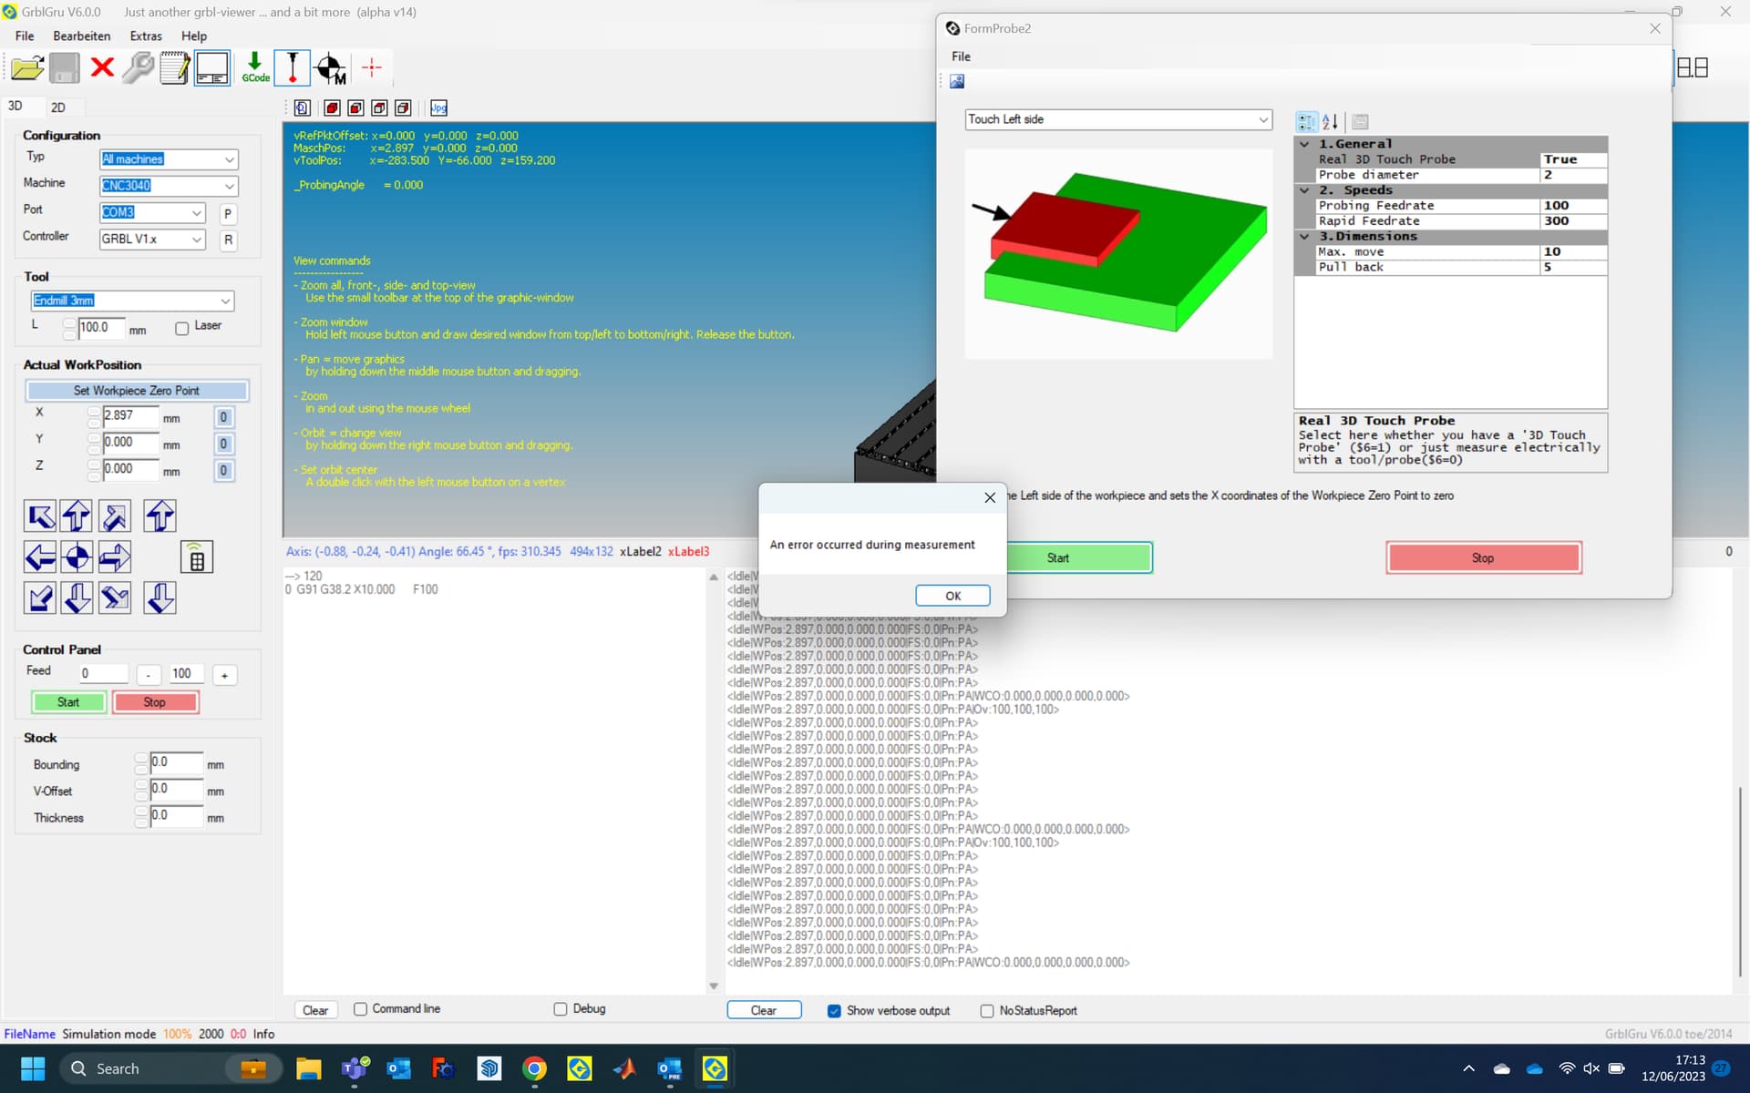Open the Extras menu
This screenshot has width=1750, height=1093.
(x=145, y=36)
